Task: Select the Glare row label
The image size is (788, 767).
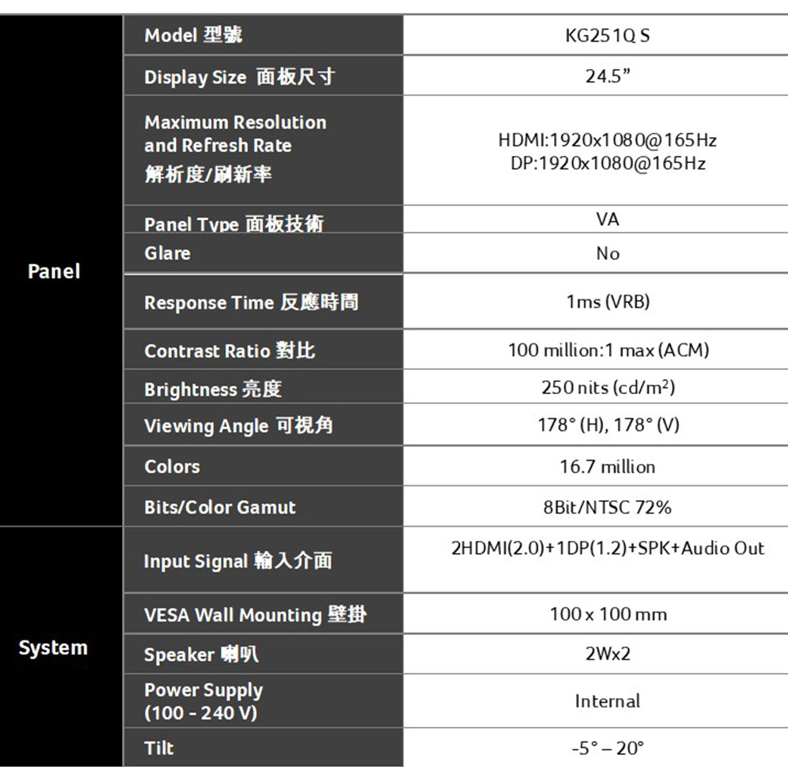Action: tap(167, 253)
